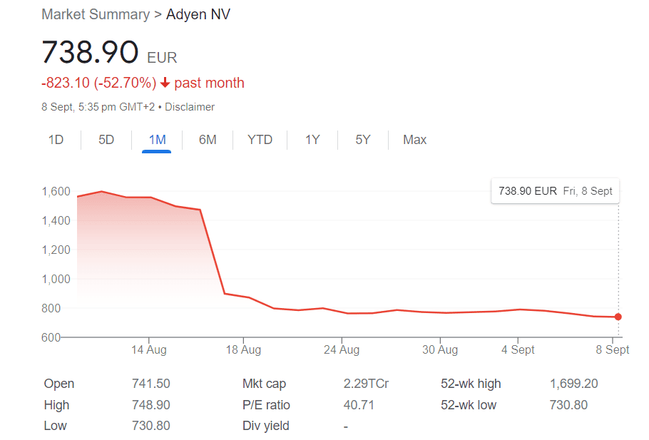Switch to the 5D time range
The image size is (649, 440).
[106, 140]
